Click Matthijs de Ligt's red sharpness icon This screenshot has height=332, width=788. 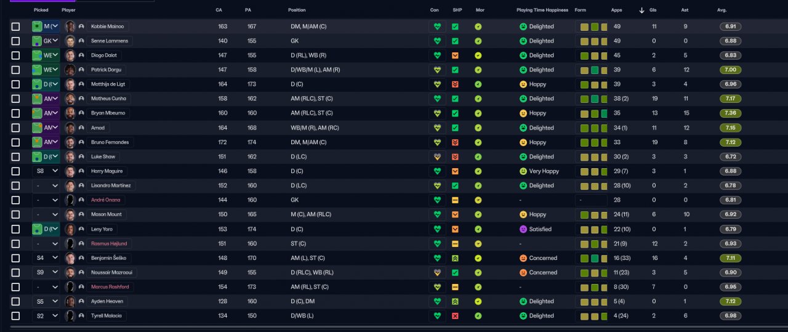[455, 84]
